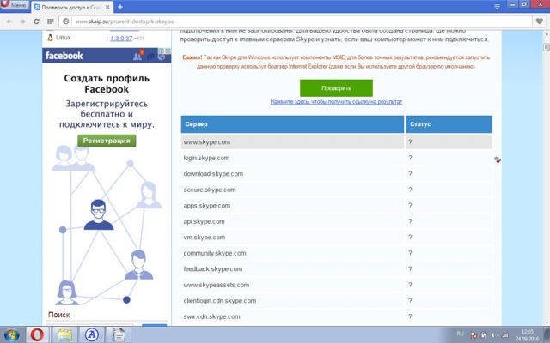
Task: Open the blue circled 'A' app on the taskbar
Action: tap(92, 335)
